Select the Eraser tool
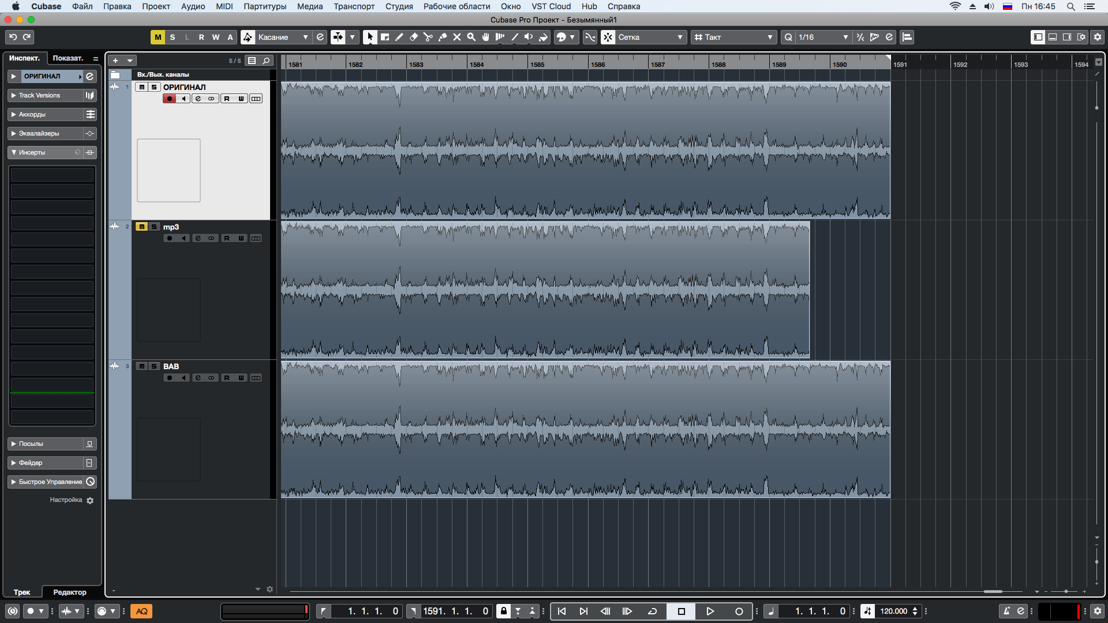 pos(413,37)
